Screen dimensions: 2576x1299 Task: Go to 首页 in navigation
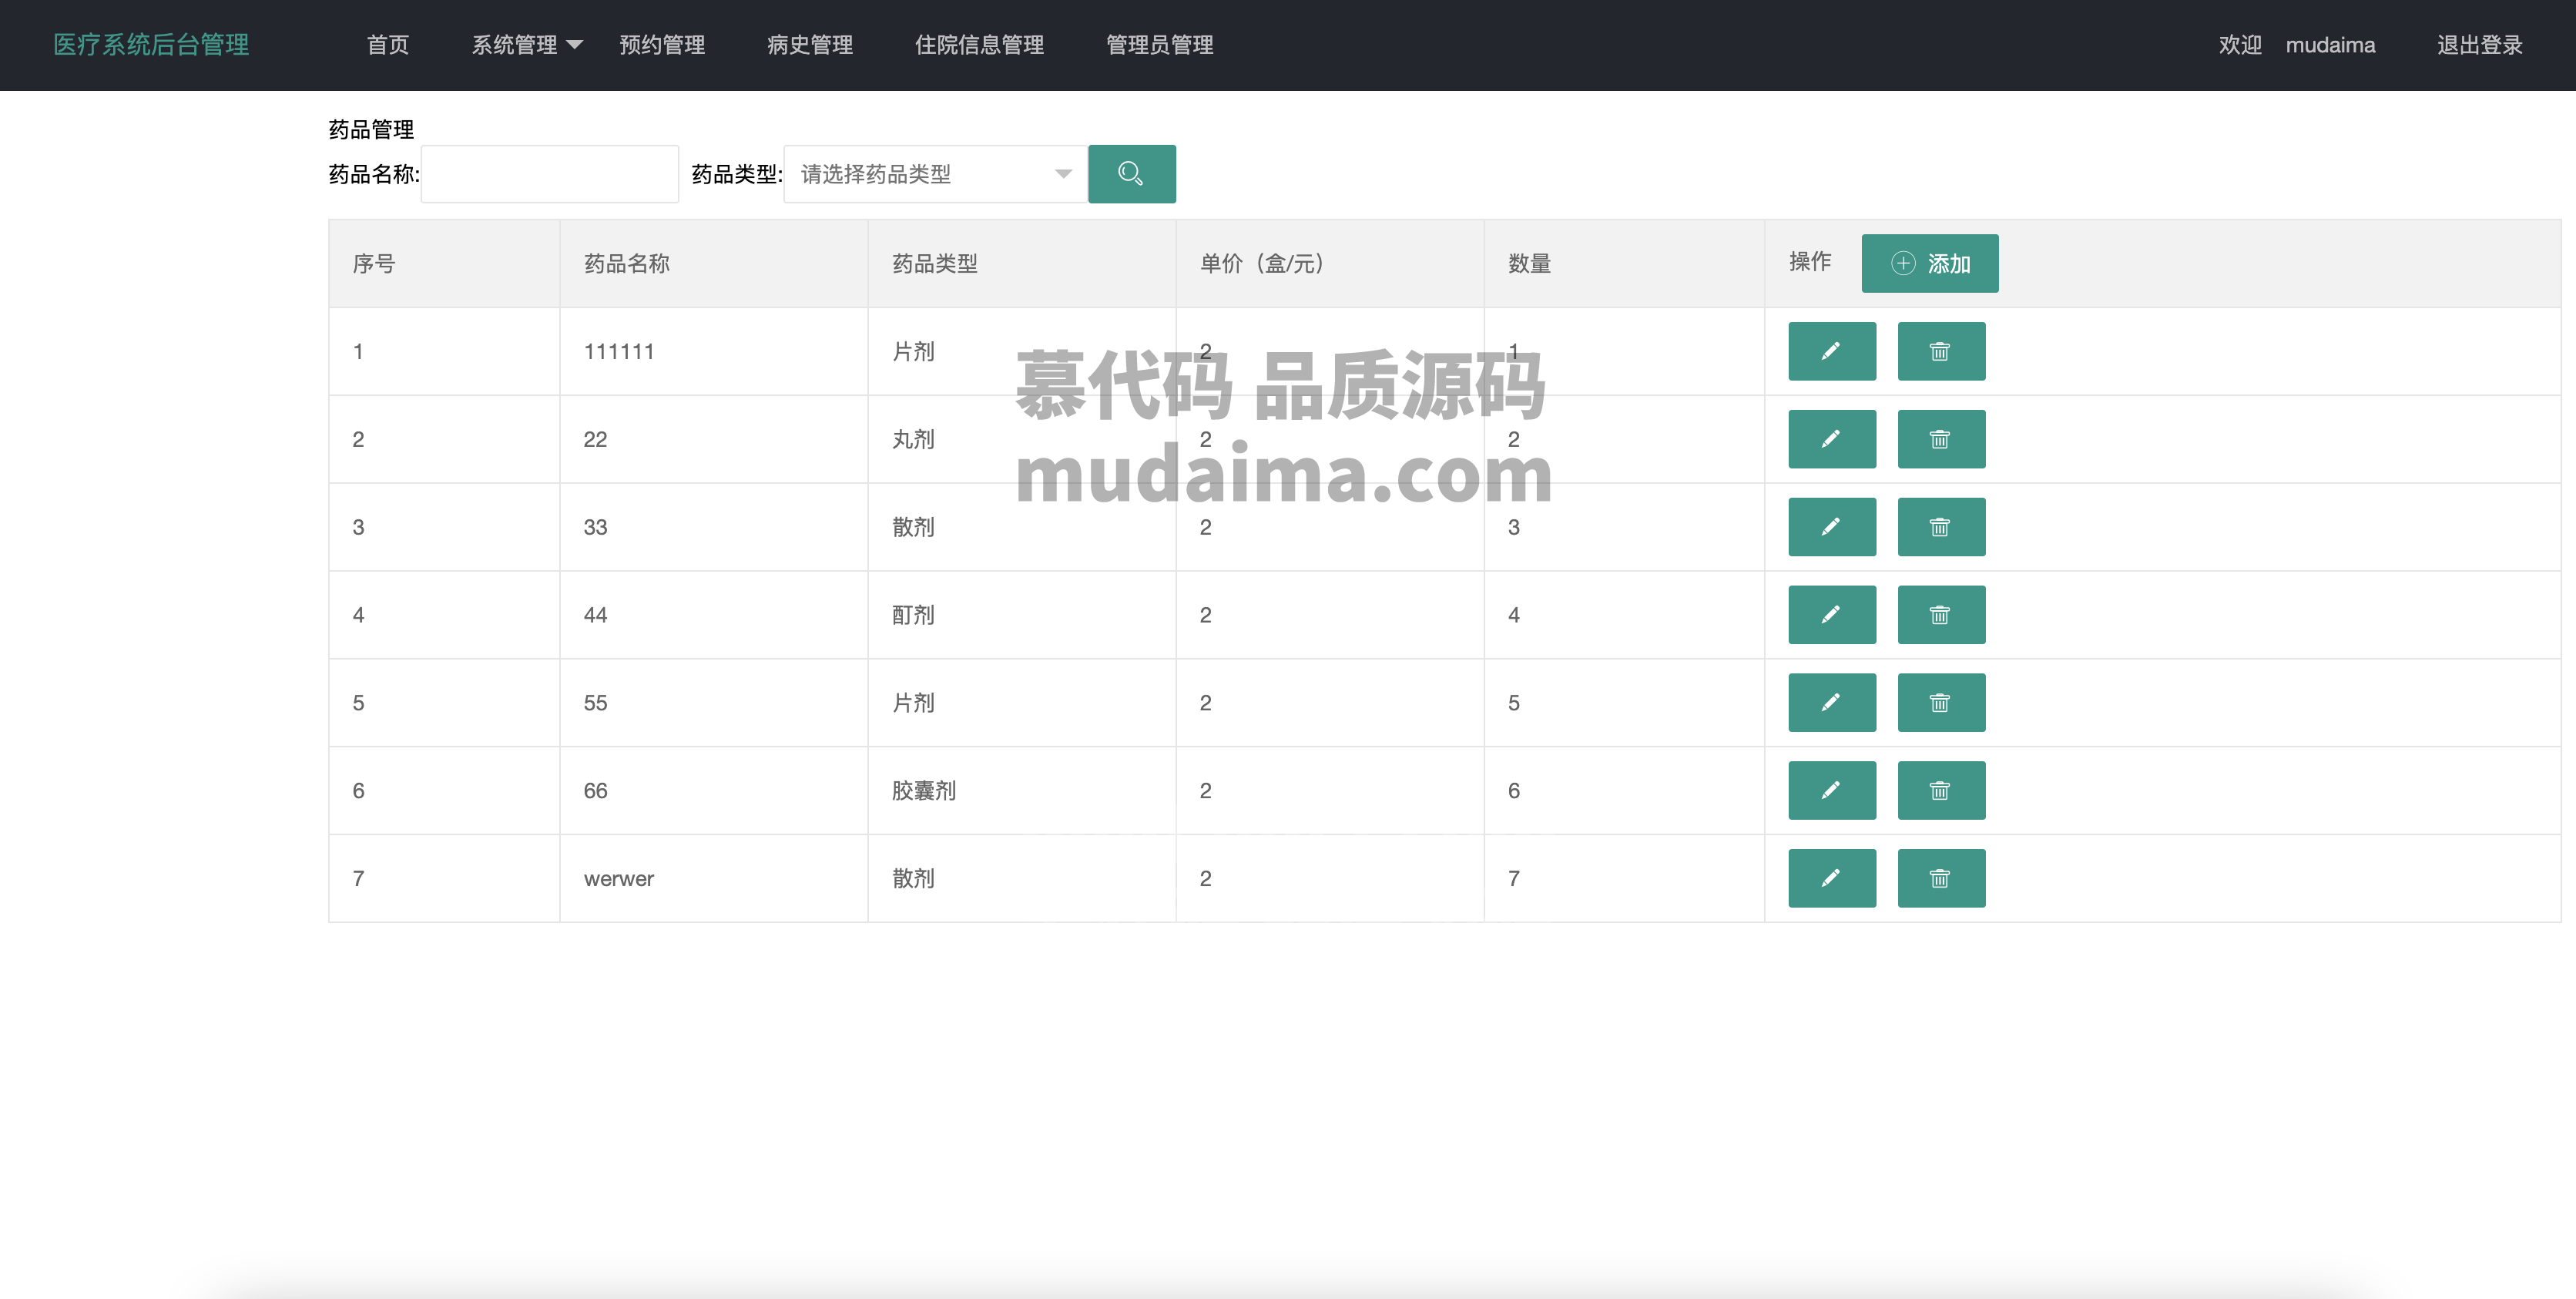pyautogui.click(x=388, y=45)
